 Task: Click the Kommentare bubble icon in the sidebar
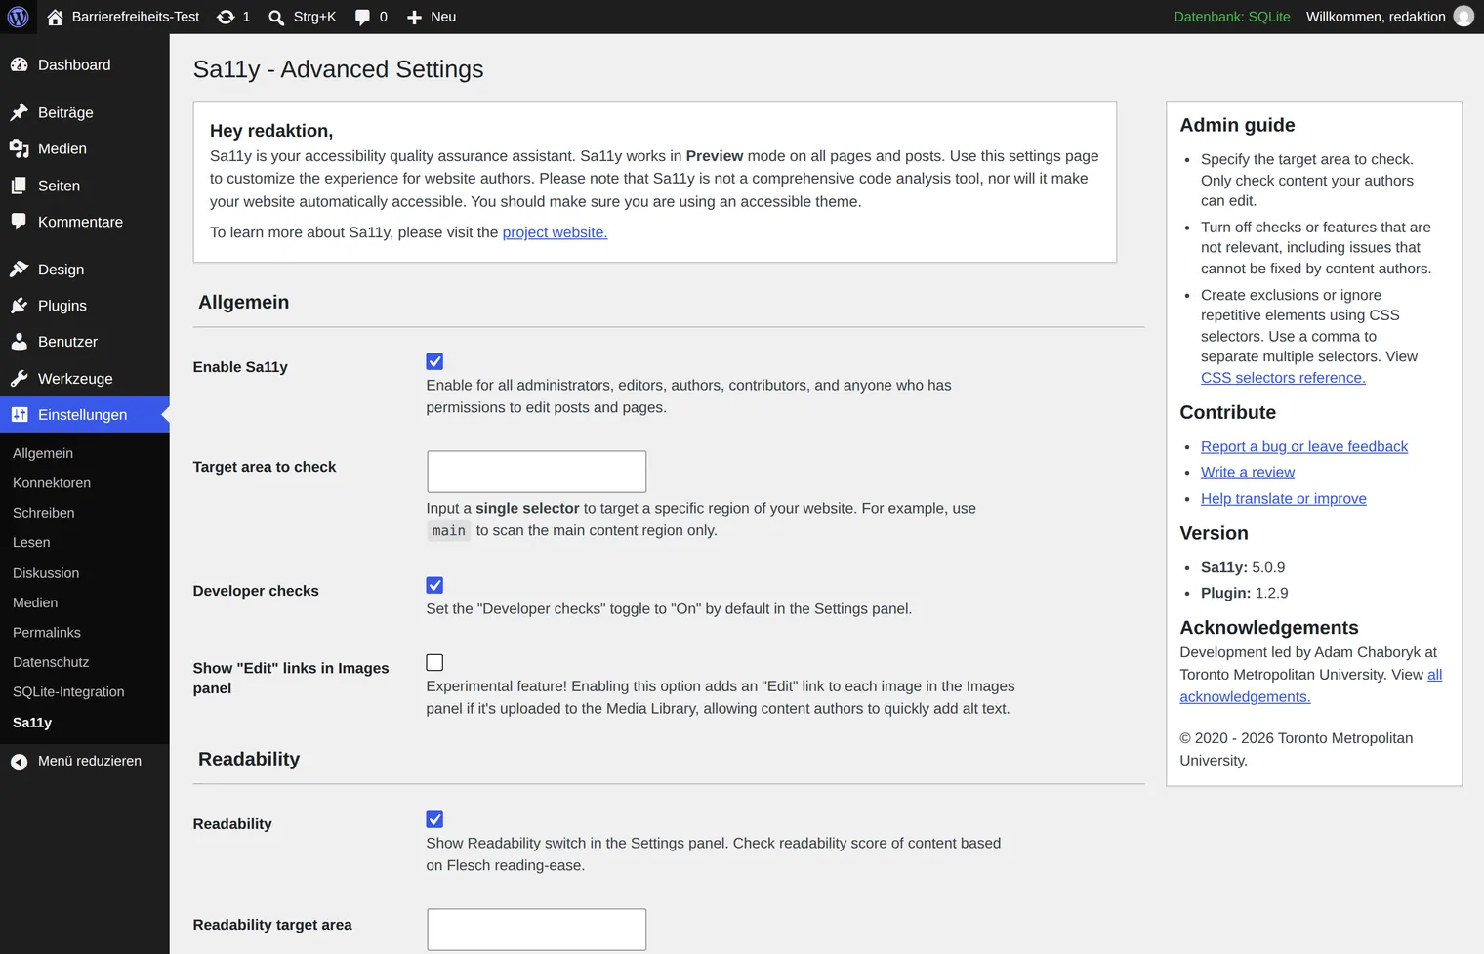point(19,222)
